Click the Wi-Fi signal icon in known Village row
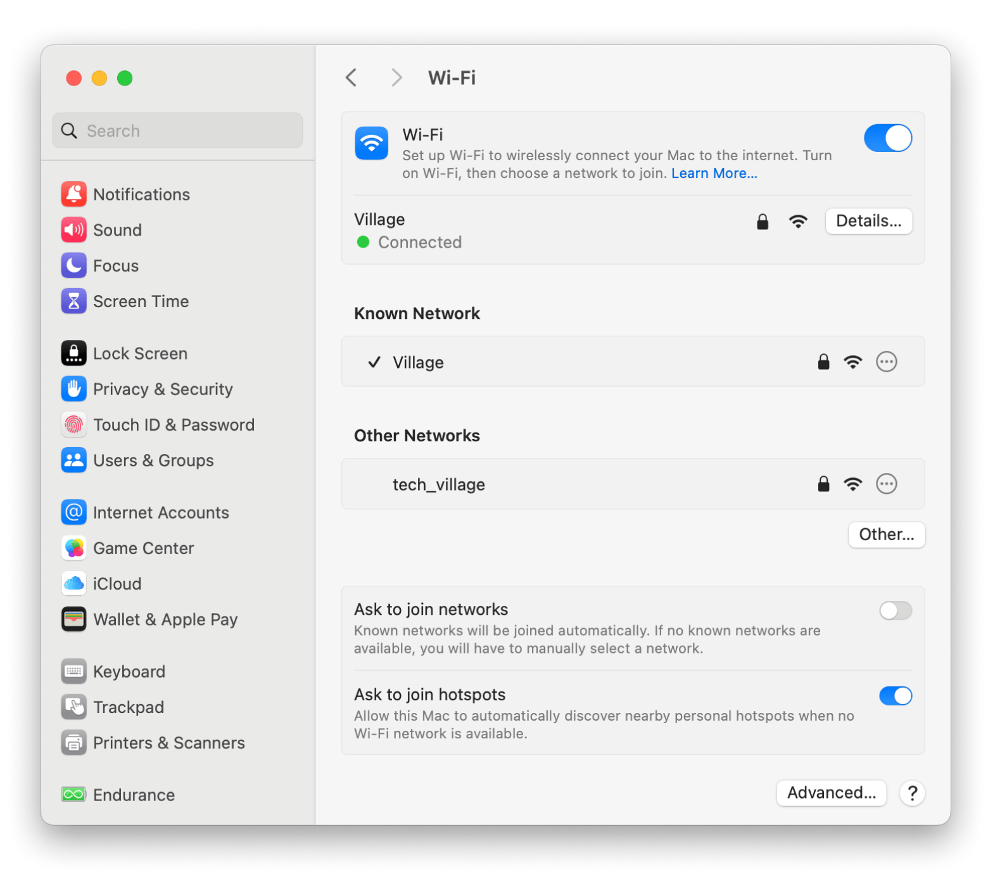This screenshot has width=988, height=884. tap(852, 362)
